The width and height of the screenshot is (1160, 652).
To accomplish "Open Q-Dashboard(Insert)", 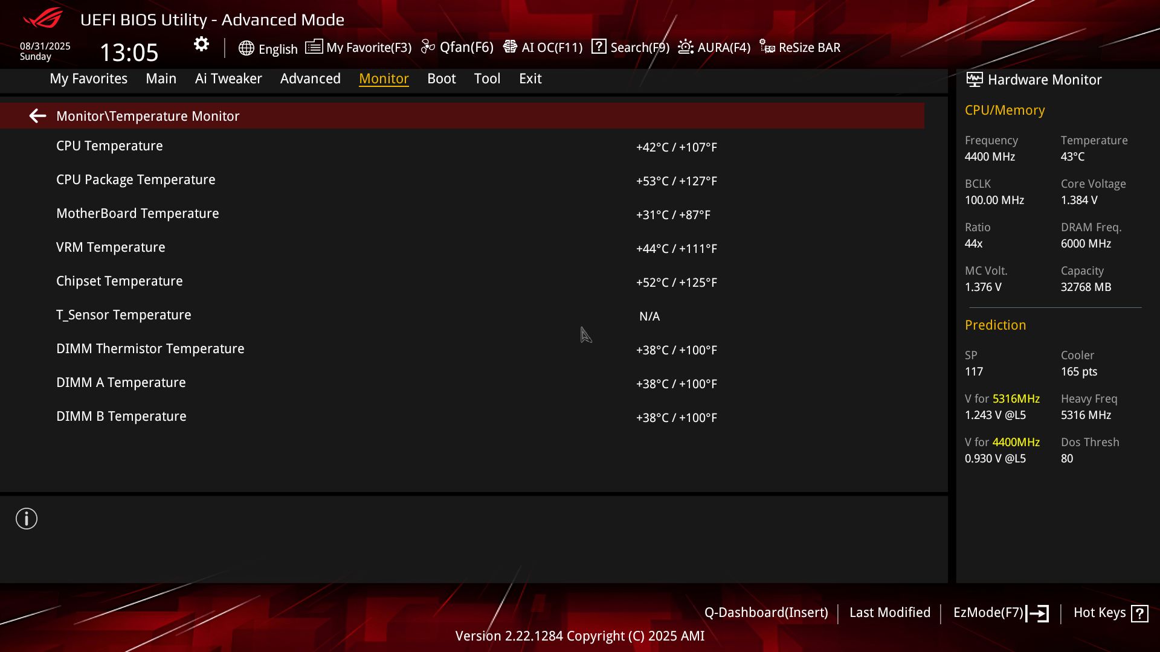I will (x=765, y=613).
